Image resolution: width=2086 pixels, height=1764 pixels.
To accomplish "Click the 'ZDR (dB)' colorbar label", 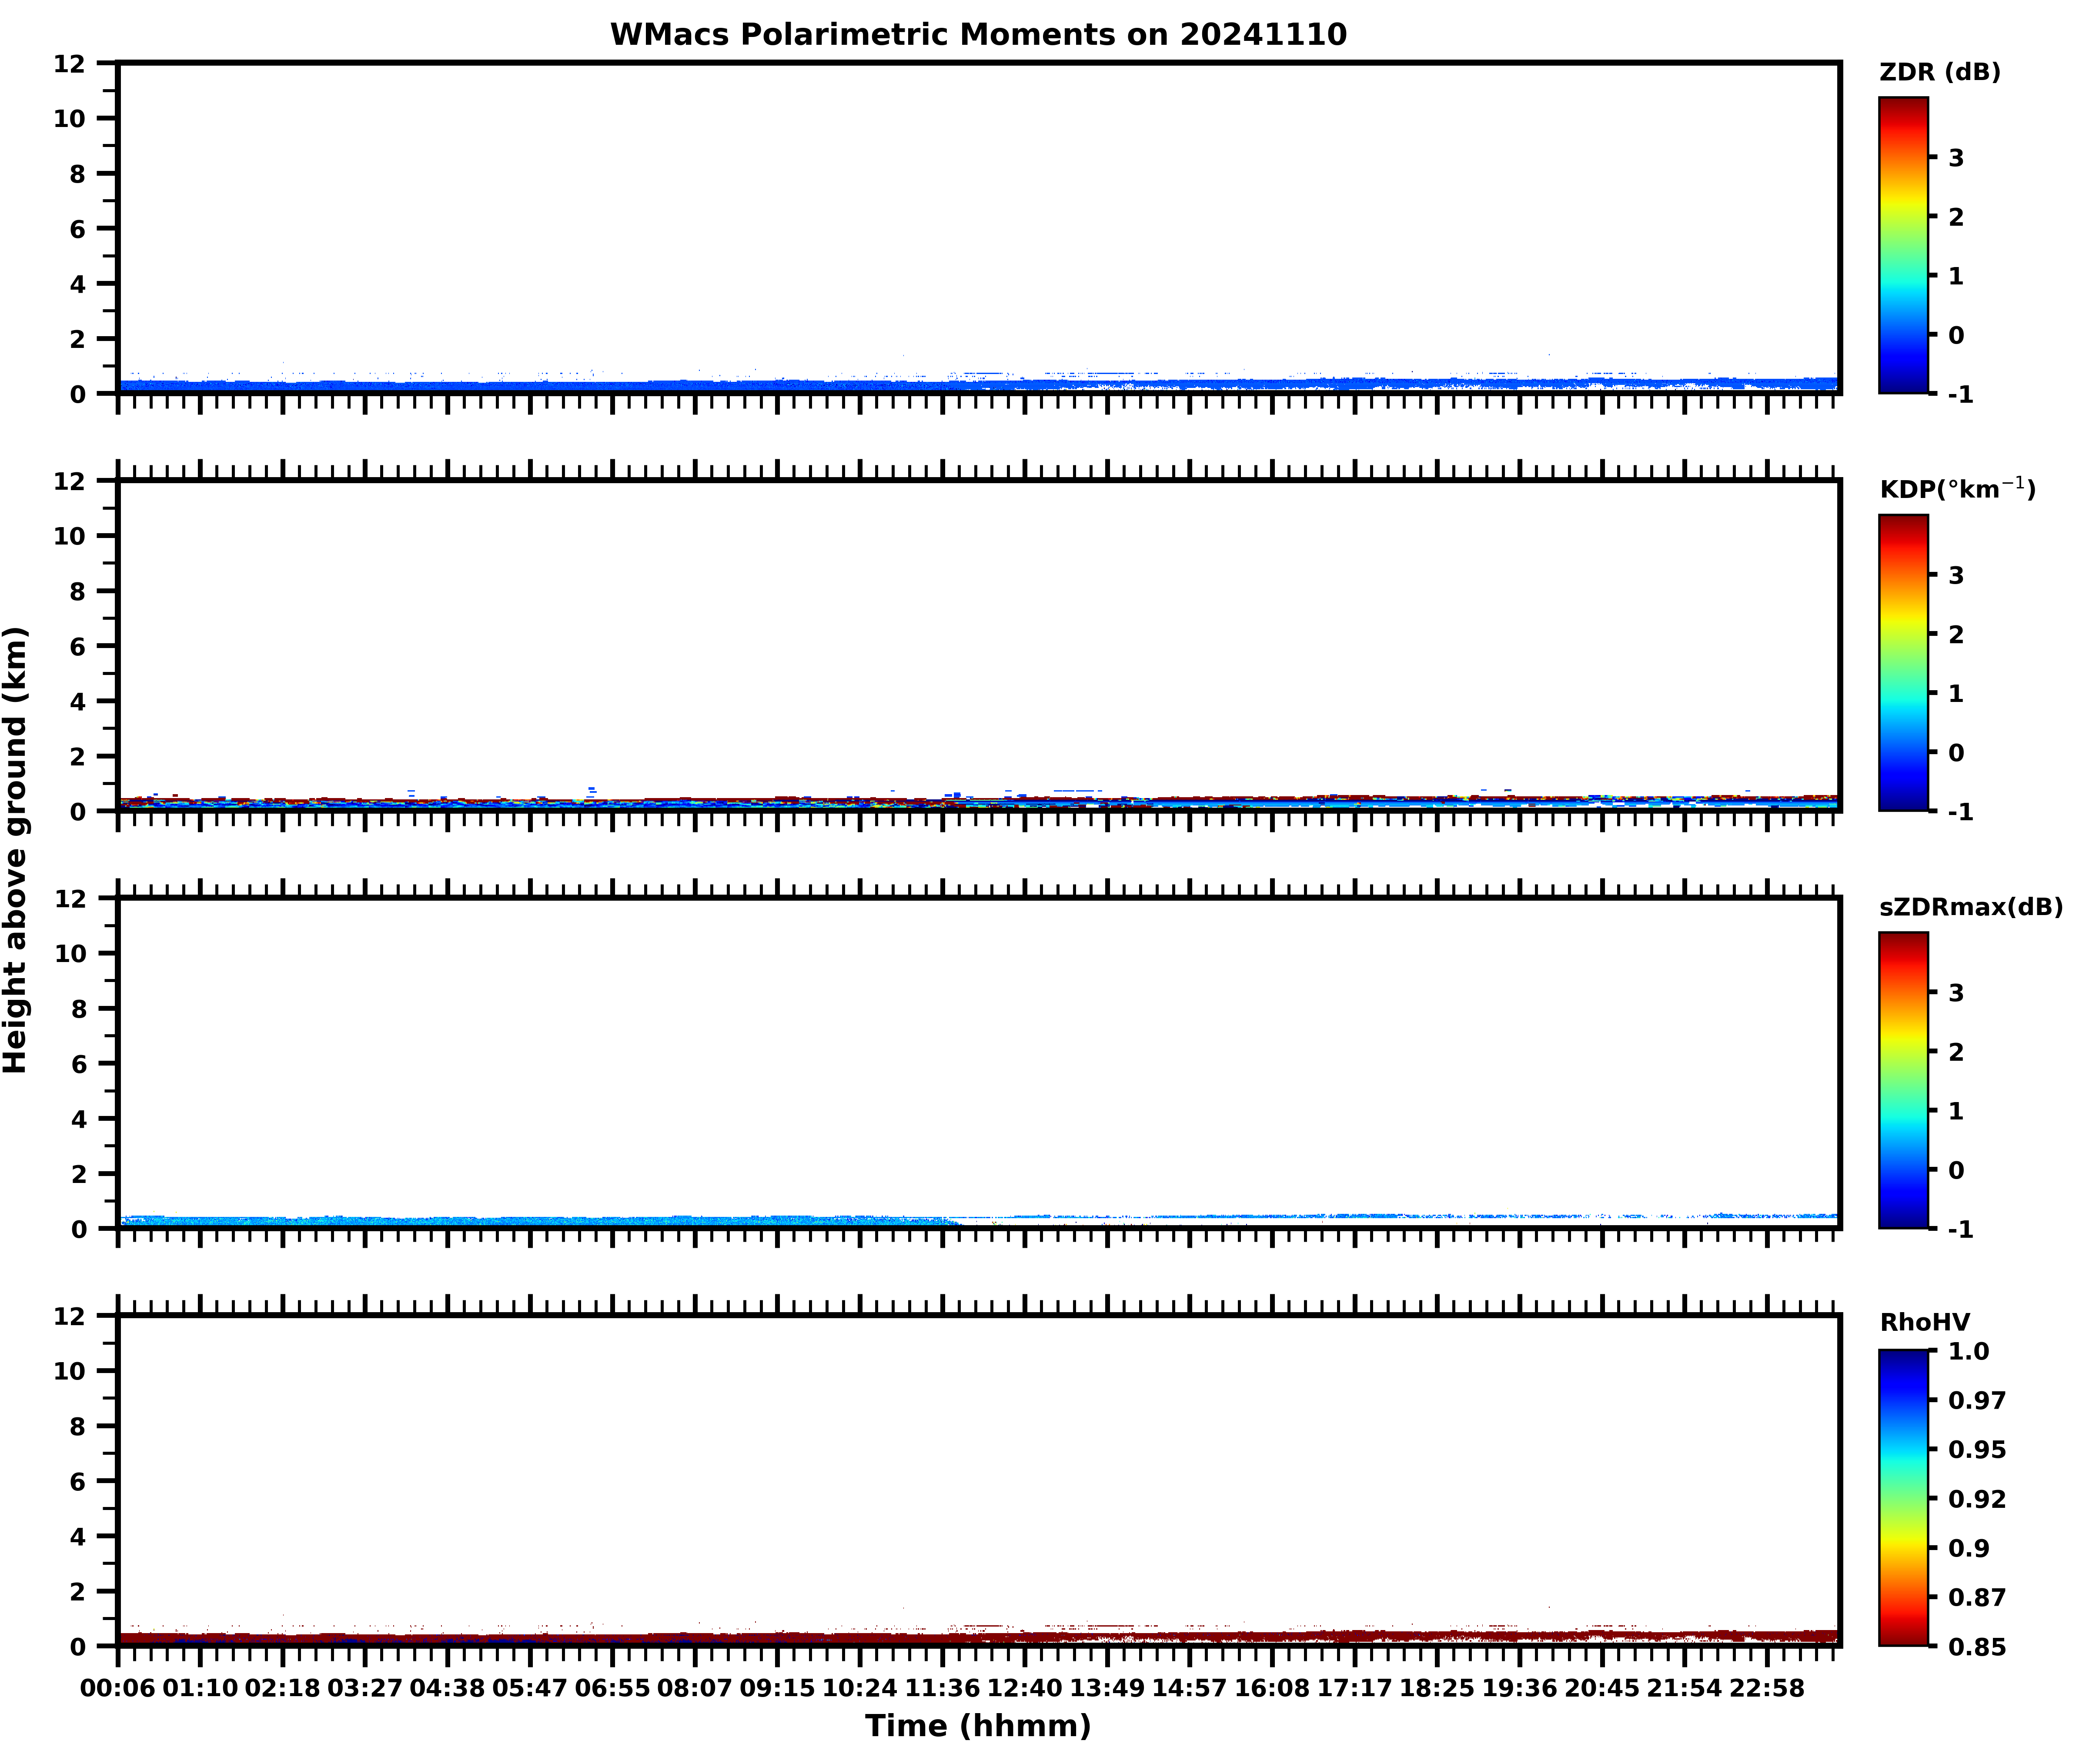I will click(1939, 72).
